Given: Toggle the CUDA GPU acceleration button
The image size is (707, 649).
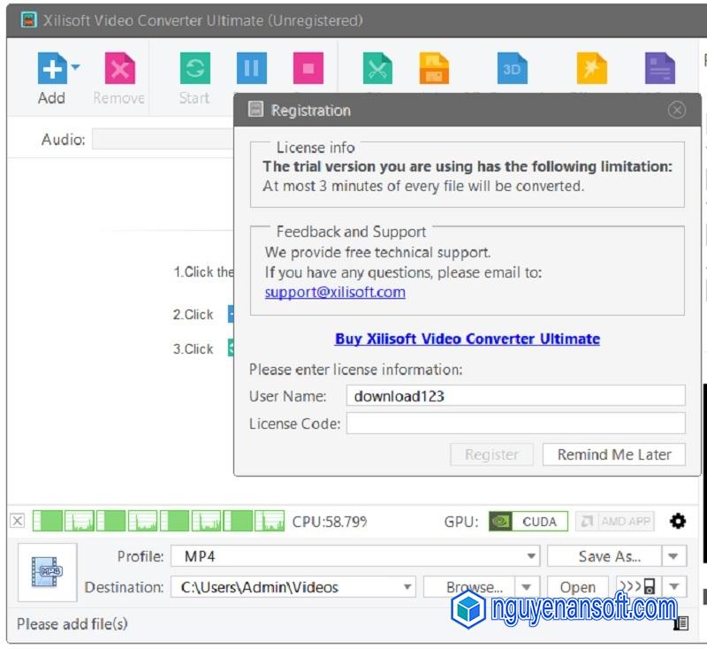Looking at the screenshot, I should coord(528,522).
